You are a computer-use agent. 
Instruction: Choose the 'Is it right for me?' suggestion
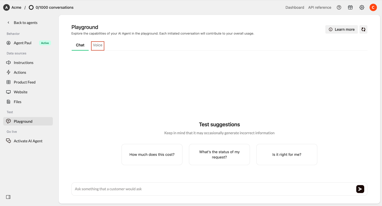[x=287, y=155]
